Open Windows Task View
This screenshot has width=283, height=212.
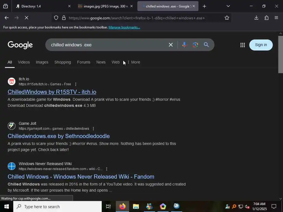[x=108, y=206]
